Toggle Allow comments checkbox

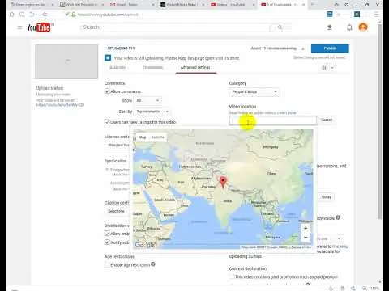(x=107, y=91)
